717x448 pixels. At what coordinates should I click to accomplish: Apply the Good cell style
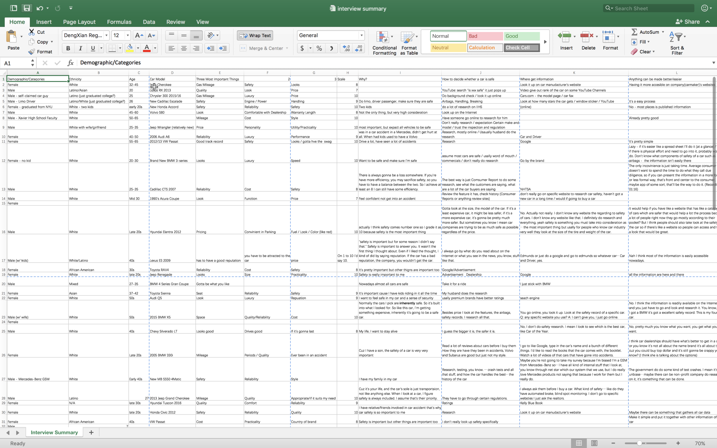tap(521, 36)
